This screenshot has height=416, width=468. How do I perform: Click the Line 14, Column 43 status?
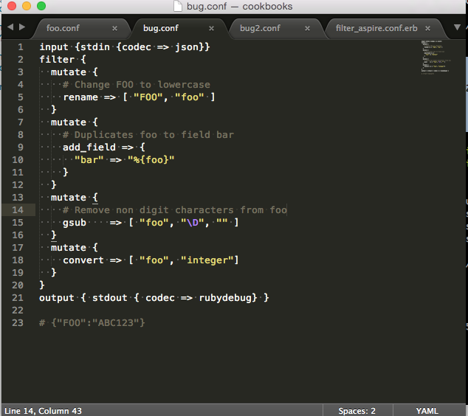43,411
